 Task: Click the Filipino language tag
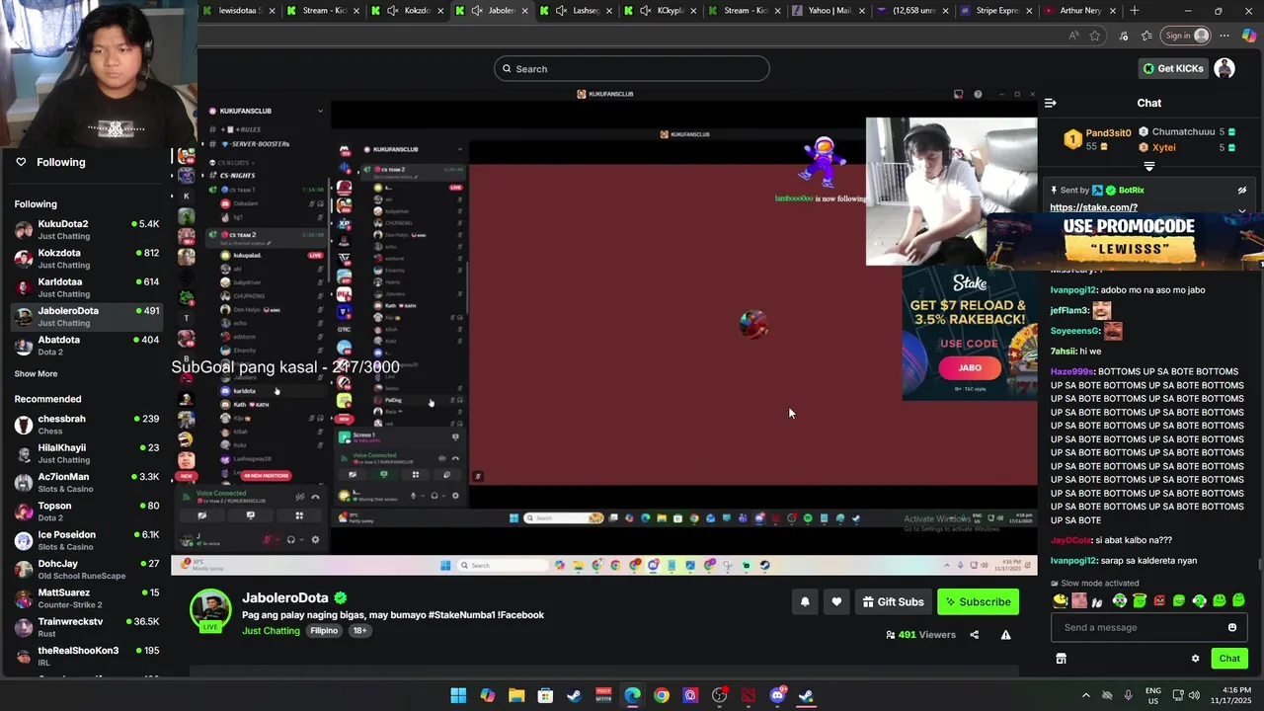[324, 631]
